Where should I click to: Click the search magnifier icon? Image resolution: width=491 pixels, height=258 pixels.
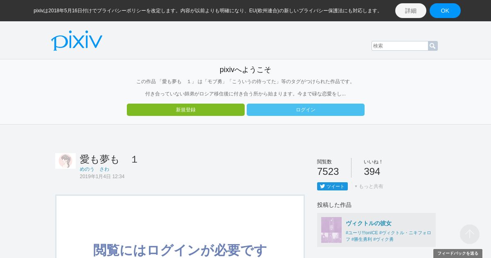click(432, 46)
